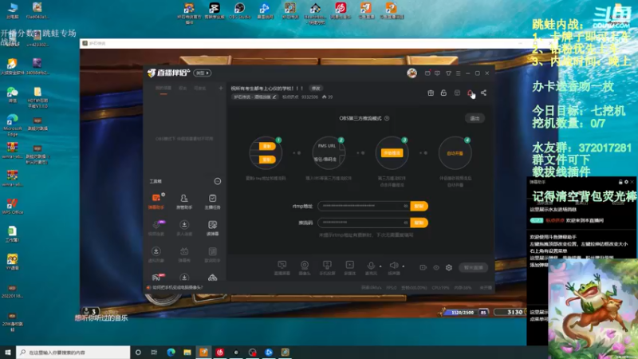The width and height of the screenshot is (638, 359).
Task: Click the speaker icon in bottom toolbar
Action: 393,266
